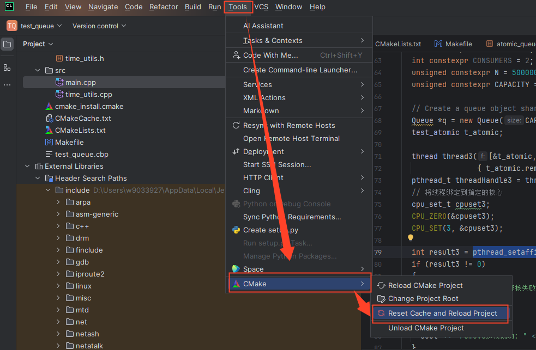Click the Makefile tab M icon
Viewport: 536px width, 350px height.
(x=438, y=44)
